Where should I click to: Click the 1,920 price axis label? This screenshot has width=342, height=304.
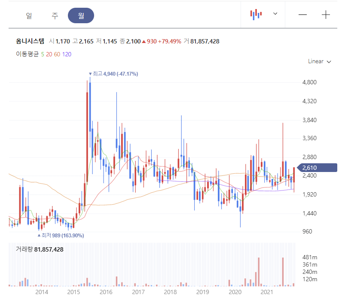(x=309, y=194)
